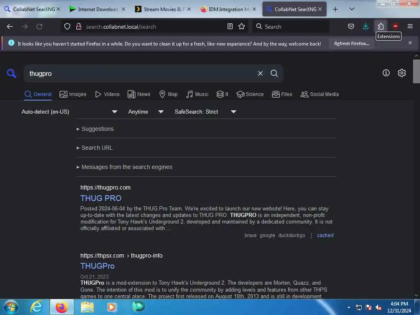Click Refresh Firefox... button
420x315 pixels.
pos(352,43)
